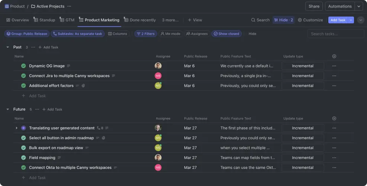Toggle status of Select all button task

(x=23, y=138)
